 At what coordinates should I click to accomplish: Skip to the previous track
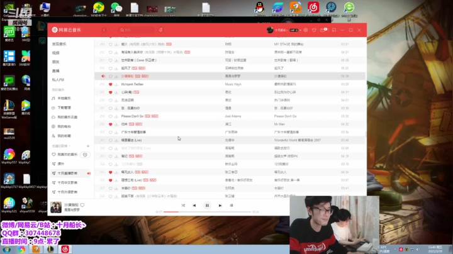(194, 206)
